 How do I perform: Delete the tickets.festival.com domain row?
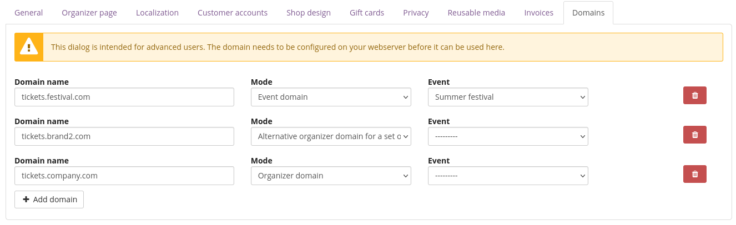coord(694,95)
